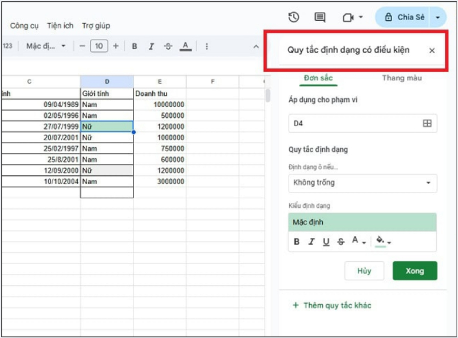Open the text color picker in toolbar

coord(184,46)
